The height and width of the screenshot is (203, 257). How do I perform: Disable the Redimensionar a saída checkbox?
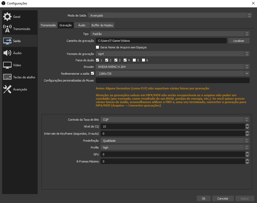pos(92,73)
